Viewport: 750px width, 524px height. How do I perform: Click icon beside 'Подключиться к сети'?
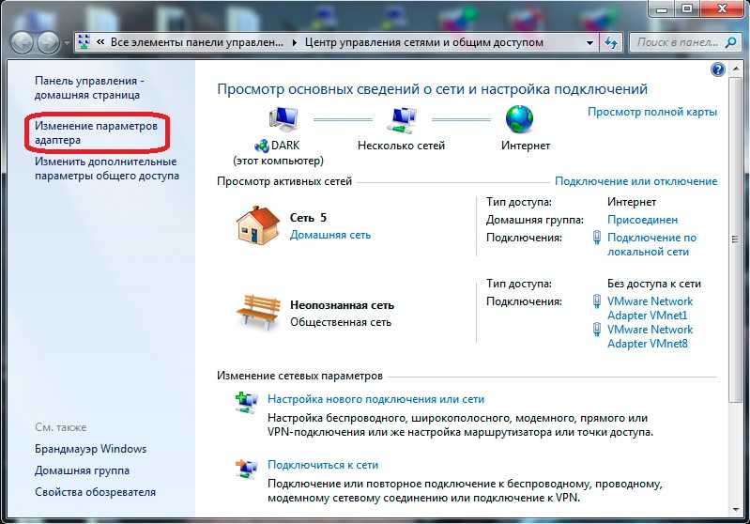[246, 469]
